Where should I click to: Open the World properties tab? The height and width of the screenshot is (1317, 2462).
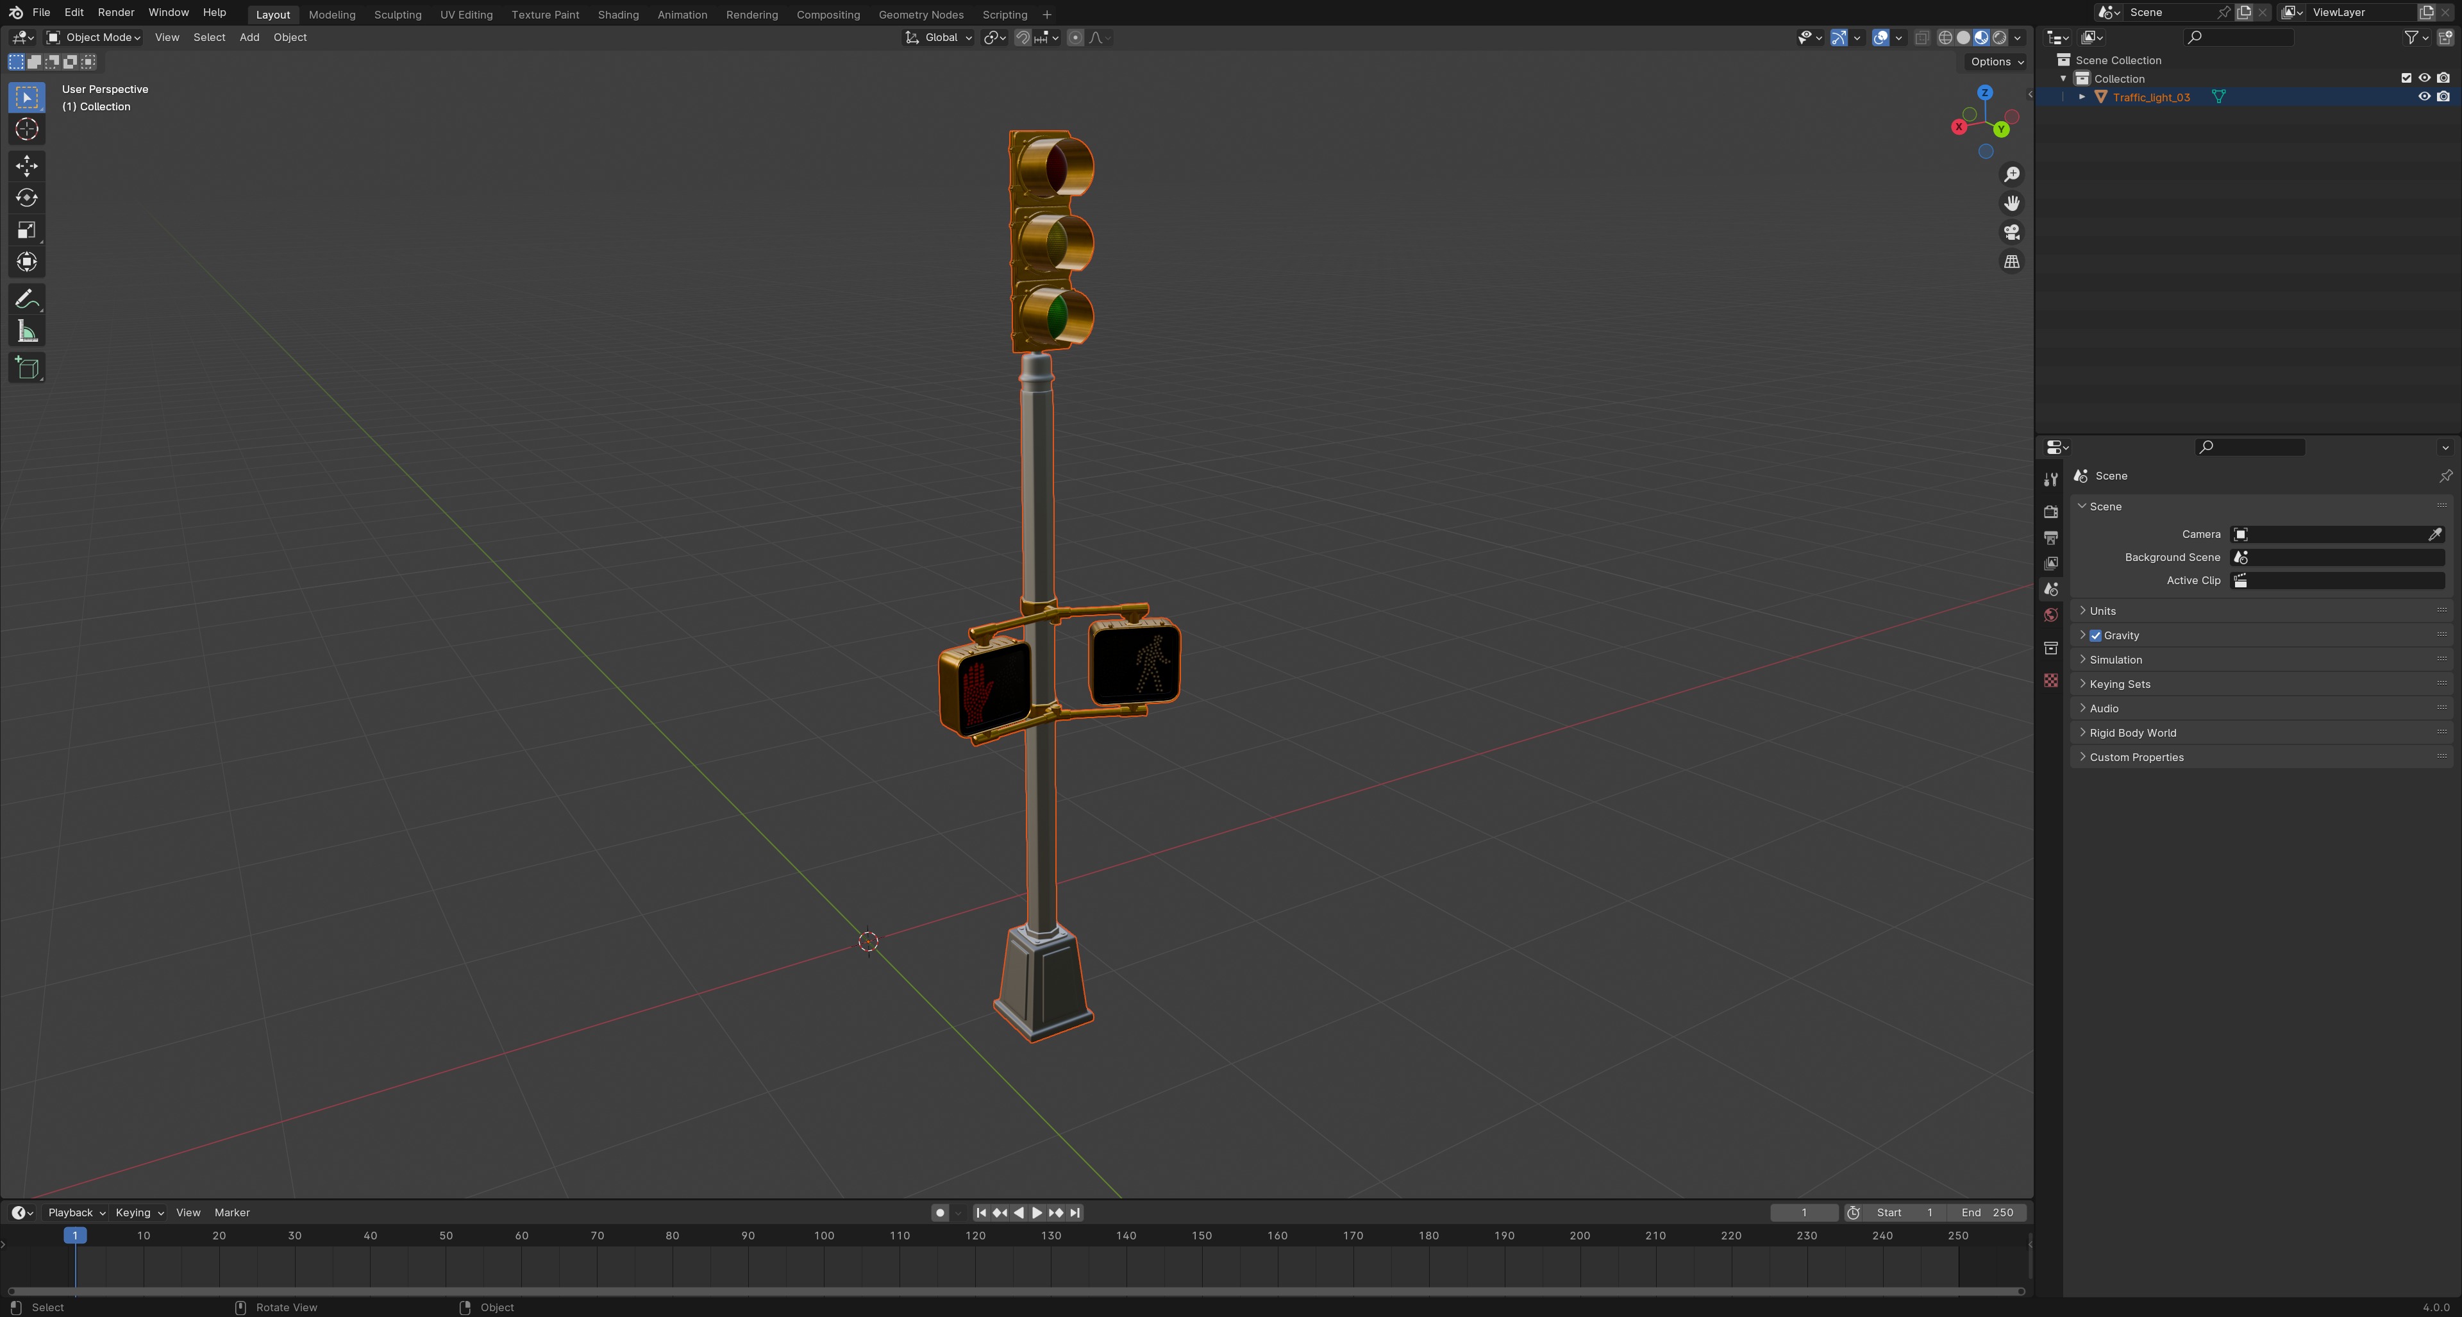tap(2050, 614)
